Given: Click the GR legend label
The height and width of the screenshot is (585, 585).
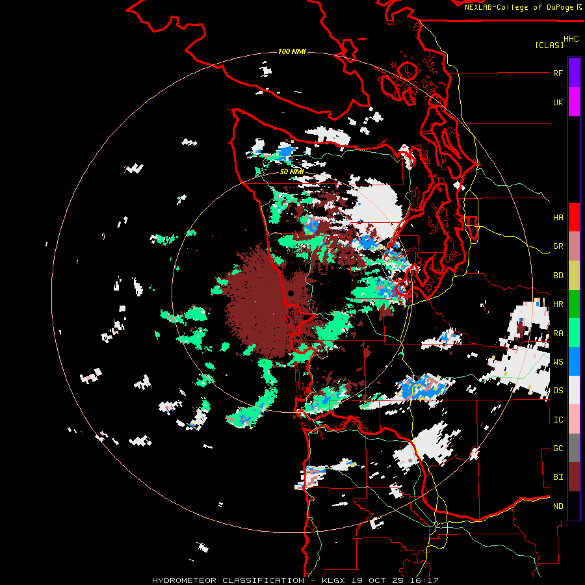Looking at the screenshot, I should 558,246.
